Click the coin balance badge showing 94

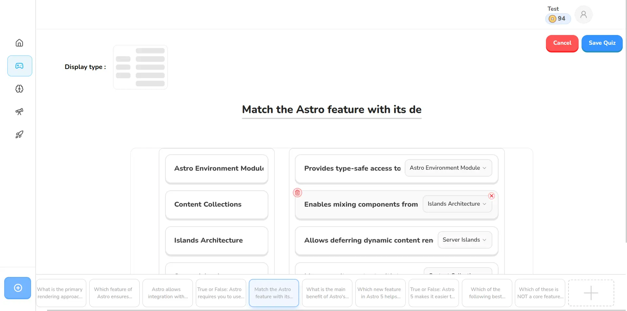(558, 19)
